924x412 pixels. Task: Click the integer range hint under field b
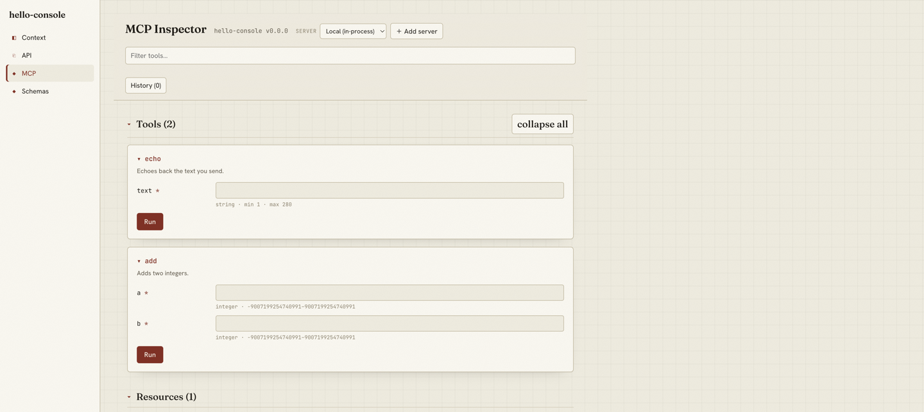285,338
